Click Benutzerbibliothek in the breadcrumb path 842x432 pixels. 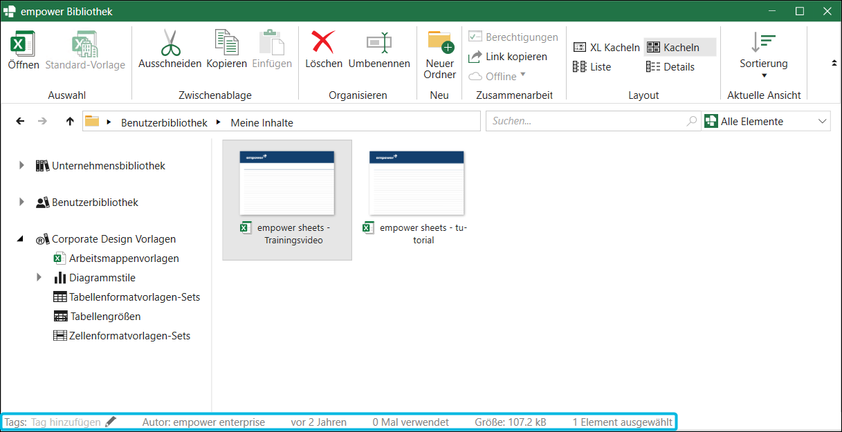click(x=164, y=122)
